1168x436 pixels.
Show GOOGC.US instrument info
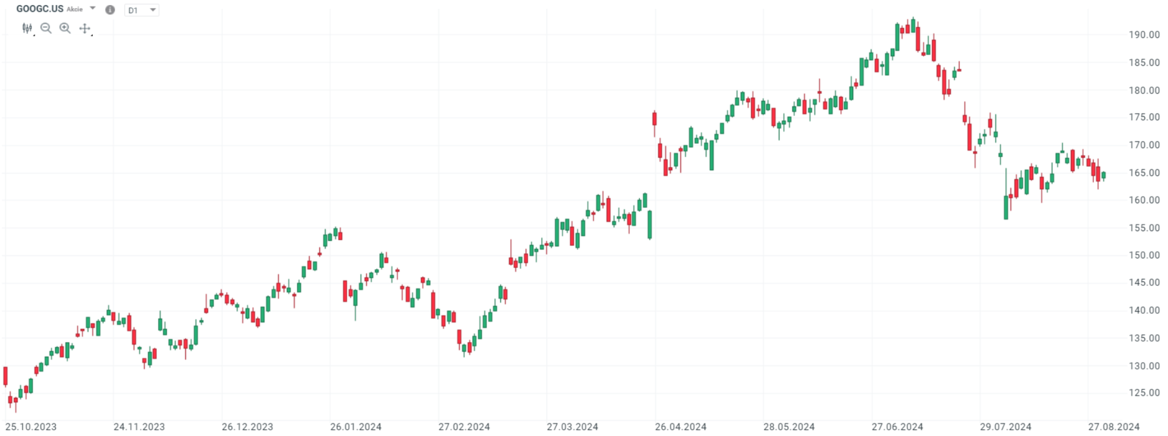coord(110,10)
